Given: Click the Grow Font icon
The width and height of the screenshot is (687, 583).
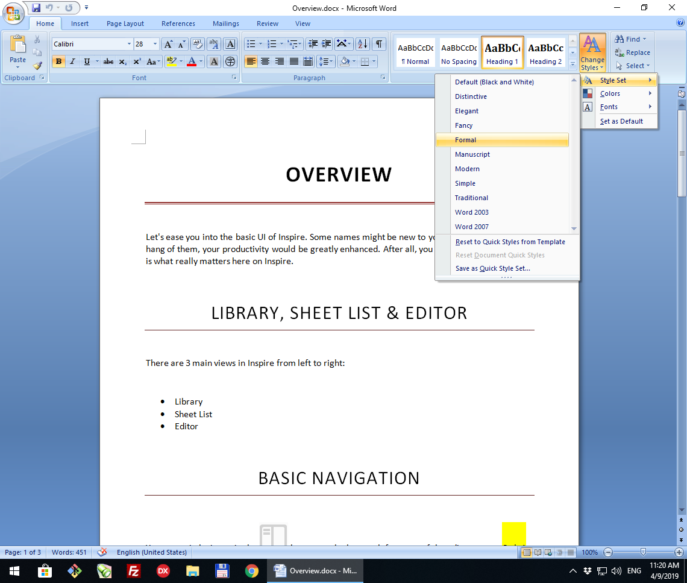Looking at the screenshot, I should point(168,44).
